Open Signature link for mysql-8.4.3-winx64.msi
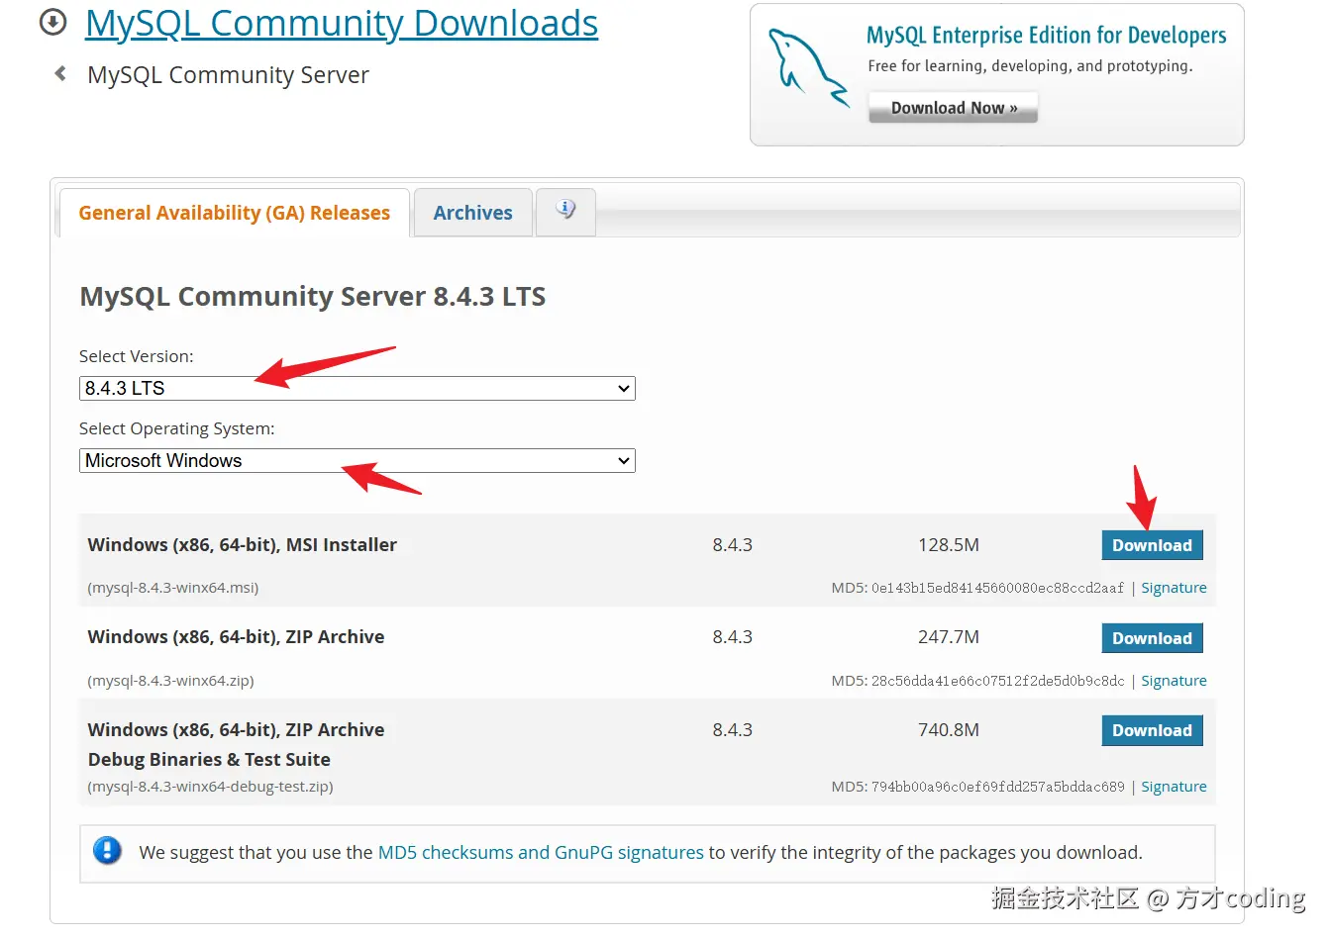 pos(1174,588)
